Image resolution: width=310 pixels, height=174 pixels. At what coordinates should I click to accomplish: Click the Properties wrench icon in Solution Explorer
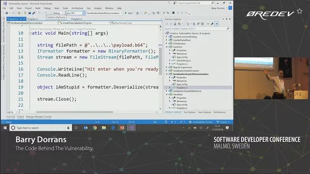pyautogui.click(x=212, y=24)
